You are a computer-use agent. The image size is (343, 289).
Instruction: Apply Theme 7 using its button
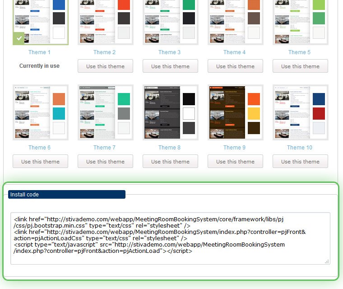coord(105,161)
